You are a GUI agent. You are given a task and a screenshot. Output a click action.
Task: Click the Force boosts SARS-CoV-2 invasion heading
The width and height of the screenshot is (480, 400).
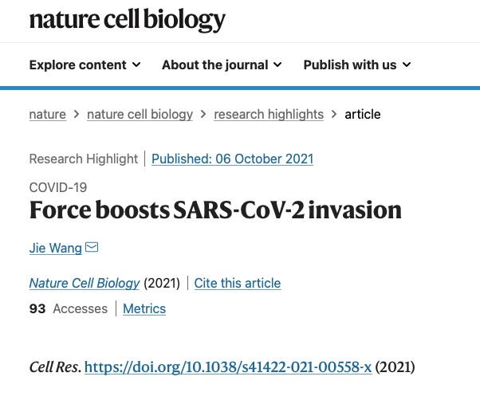tap(215, 210)
